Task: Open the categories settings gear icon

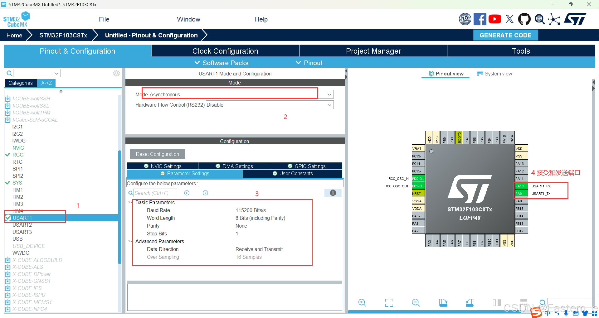Action: [116, 73]
